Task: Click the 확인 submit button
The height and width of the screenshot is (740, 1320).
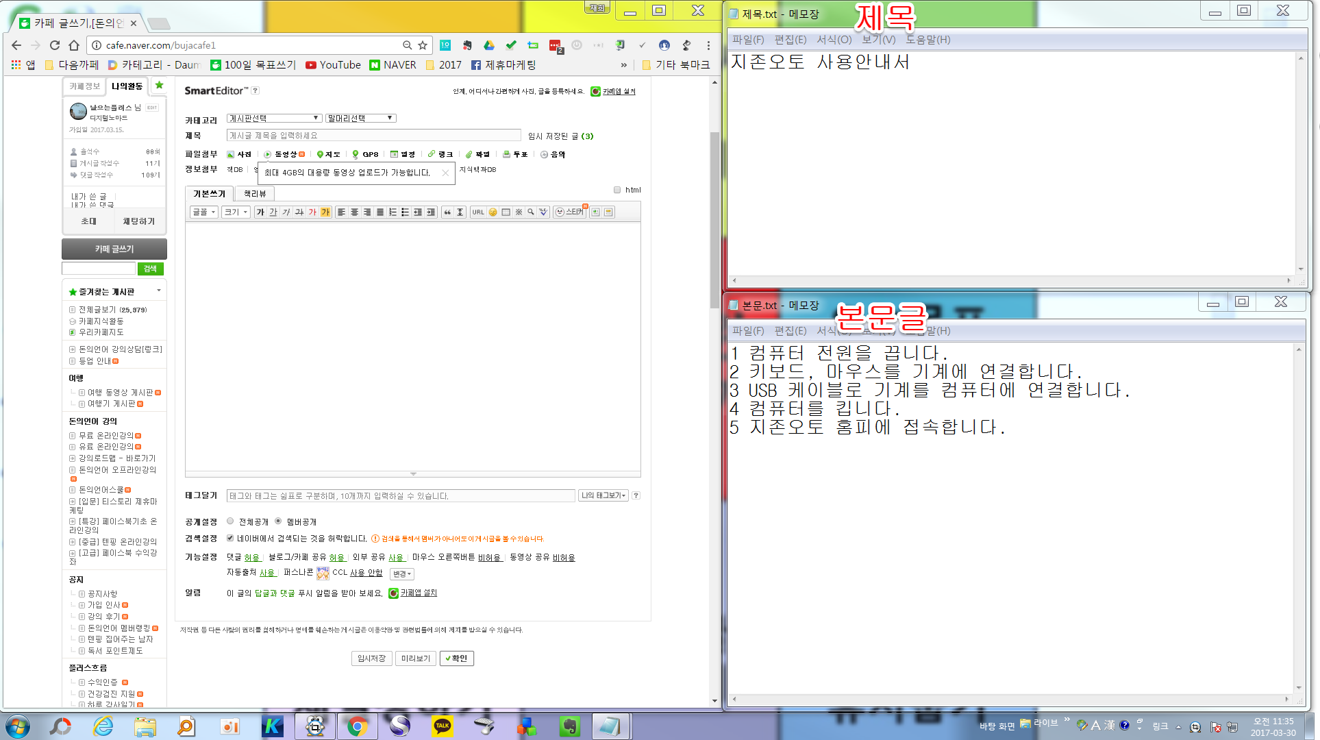Action: [456, 658]
